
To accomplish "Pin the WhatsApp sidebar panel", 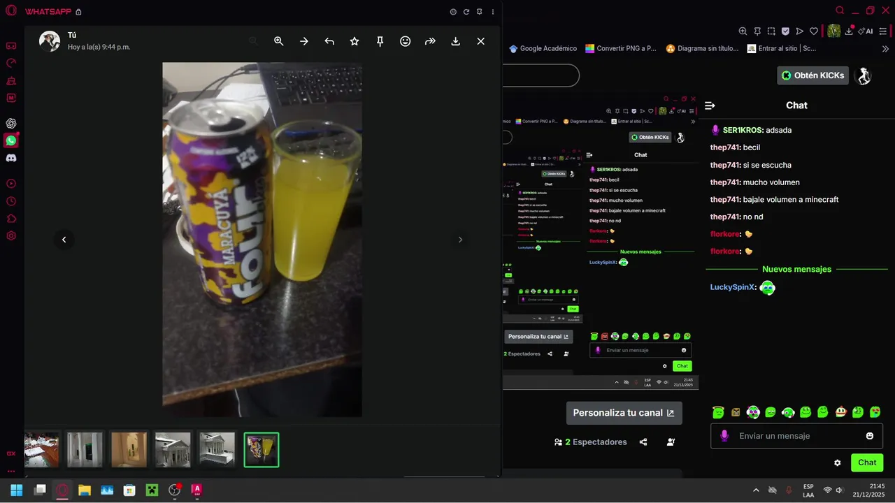I will [x=479, y=12].
